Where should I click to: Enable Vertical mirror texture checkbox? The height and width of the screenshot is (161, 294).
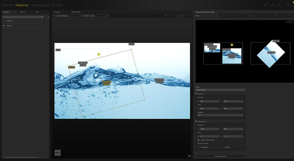click(x=222, y=147)
